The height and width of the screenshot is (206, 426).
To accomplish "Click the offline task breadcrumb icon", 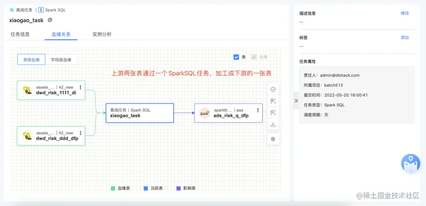I will [x=12, y=10].
